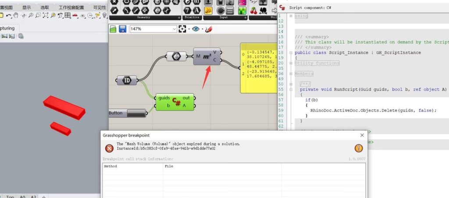Image resolution: width=449 pixels, height=198 pixels.
Task: Click the sketch brush icon on canvas toolbar
Action: coord(208,29)
